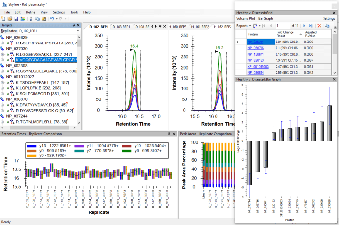
Task: Click the Paste toolbar icon
Action: tap(44, 18)
